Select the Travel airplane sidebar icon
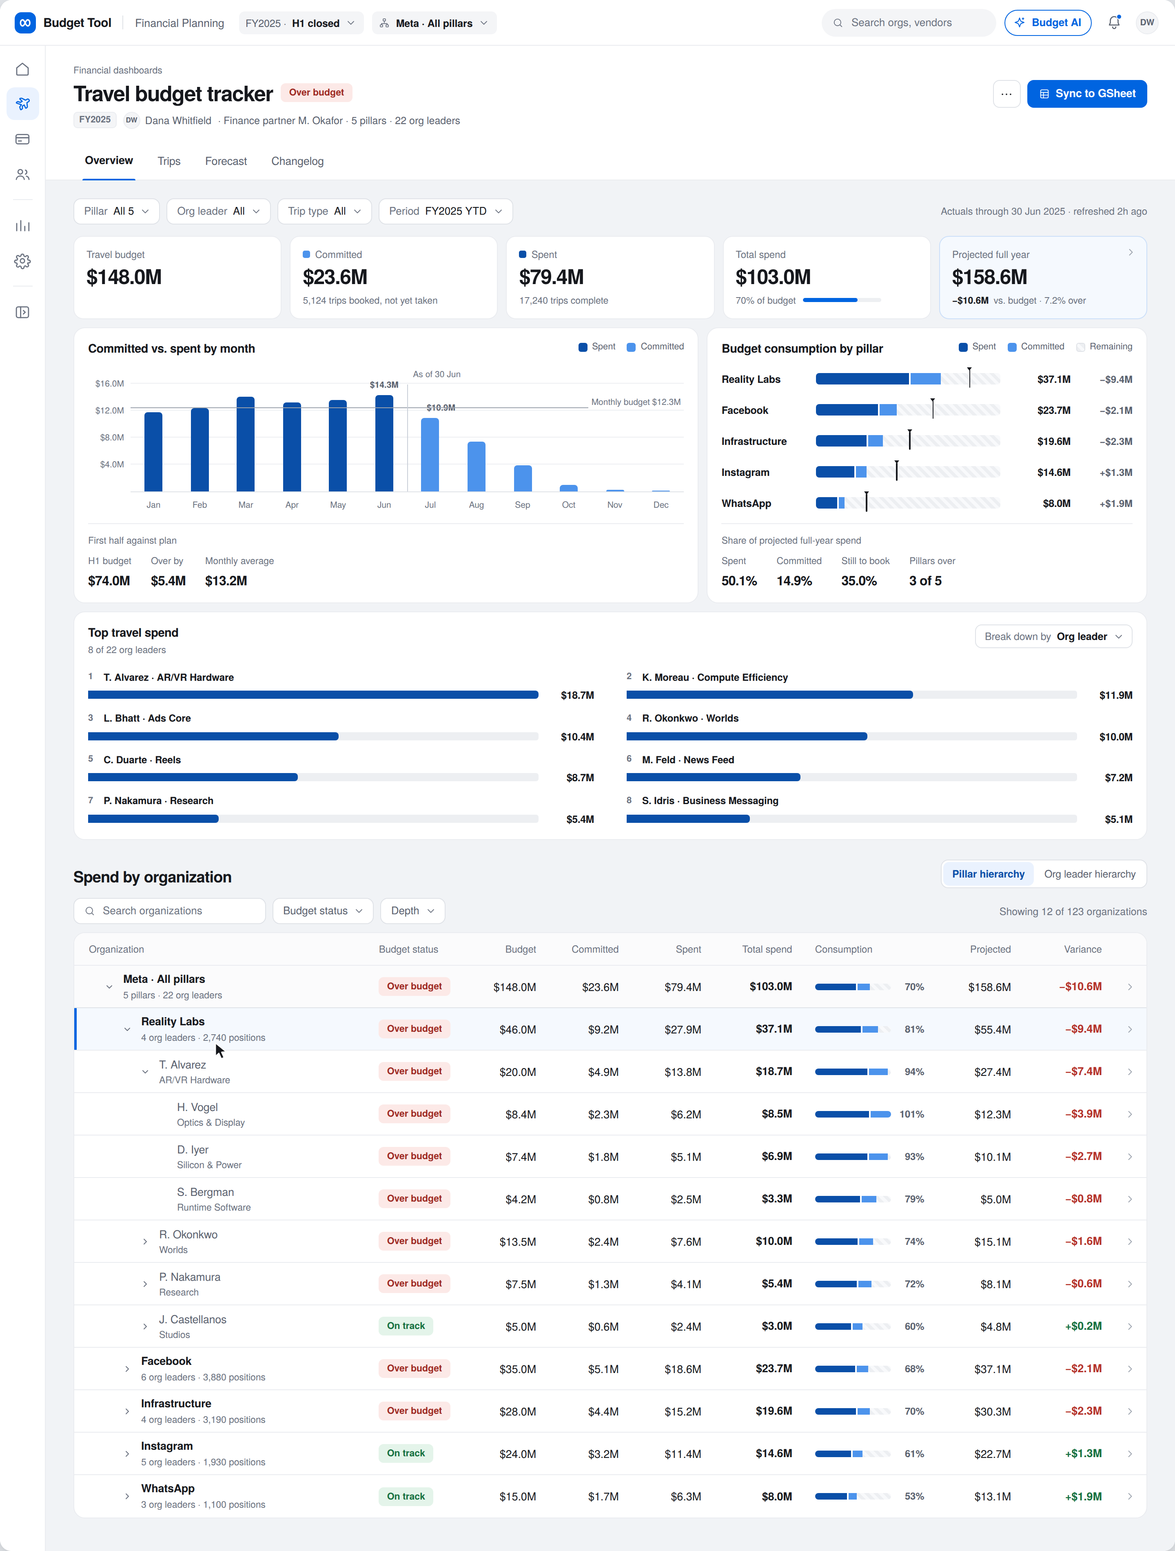This screenshot has height=1551, width=1175. 22,104
